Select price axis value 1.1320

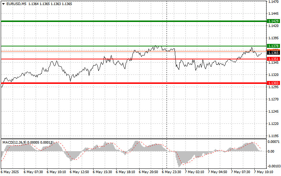(273, 75)
